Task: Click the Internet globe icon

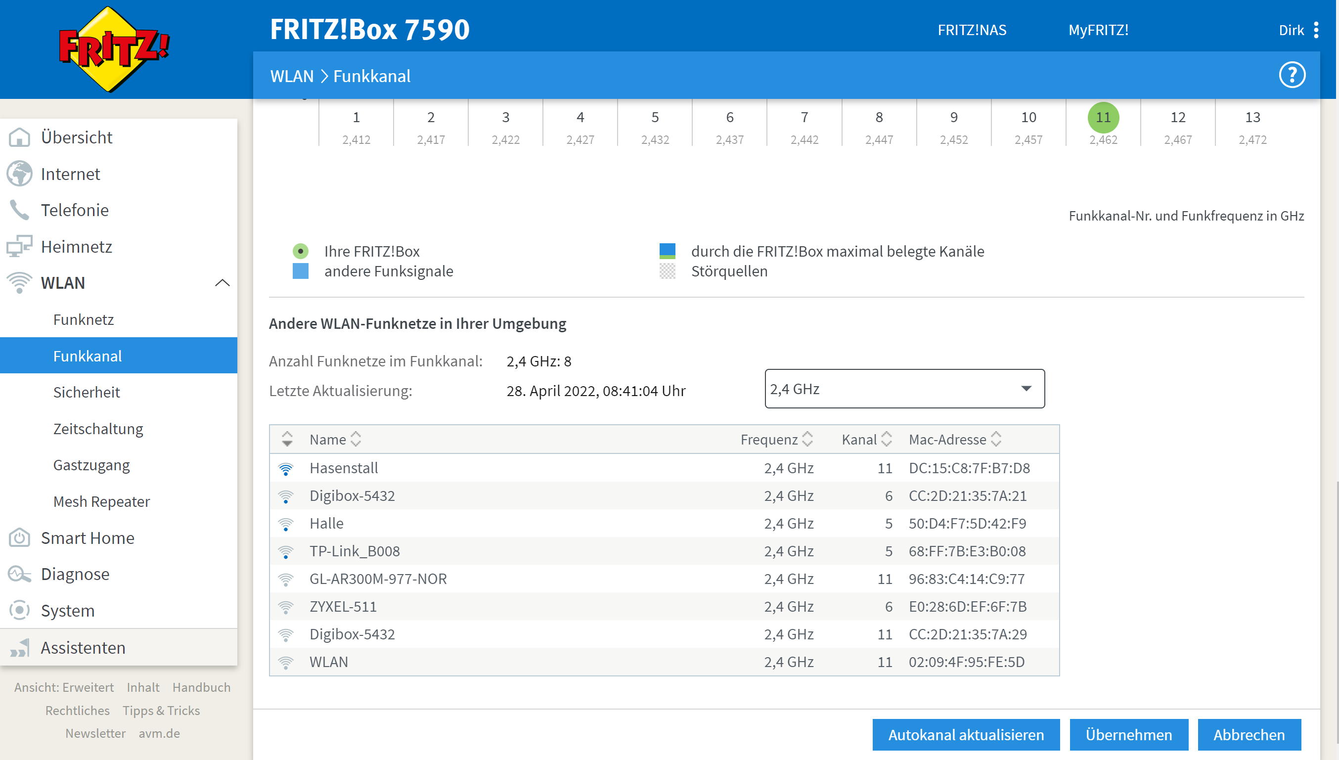Action: [x=19, y=174]
